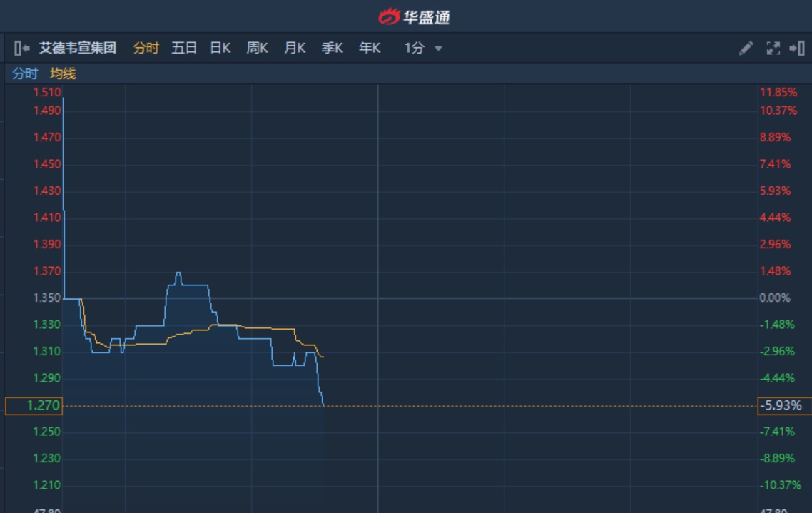This screenshot has width=812, height=513.
Task: Switch to the 五日 chart tab
Action: (x=184, y=49)
